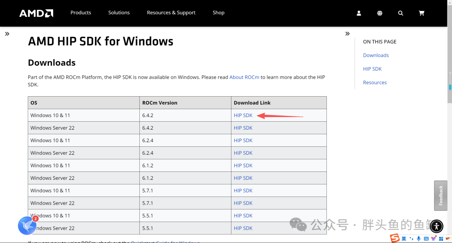Open the accessibility options icon
The width and height of the screenshot is (452, 243).
pos(437,226)
